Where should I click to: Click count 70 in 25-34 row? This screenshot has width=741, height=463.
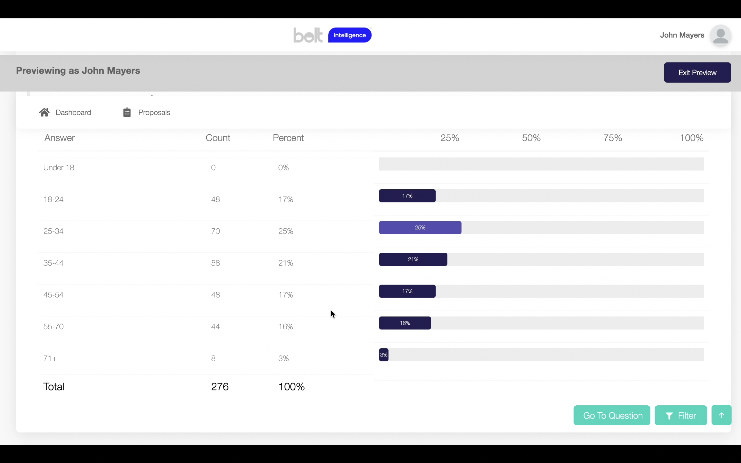point(216,231)
